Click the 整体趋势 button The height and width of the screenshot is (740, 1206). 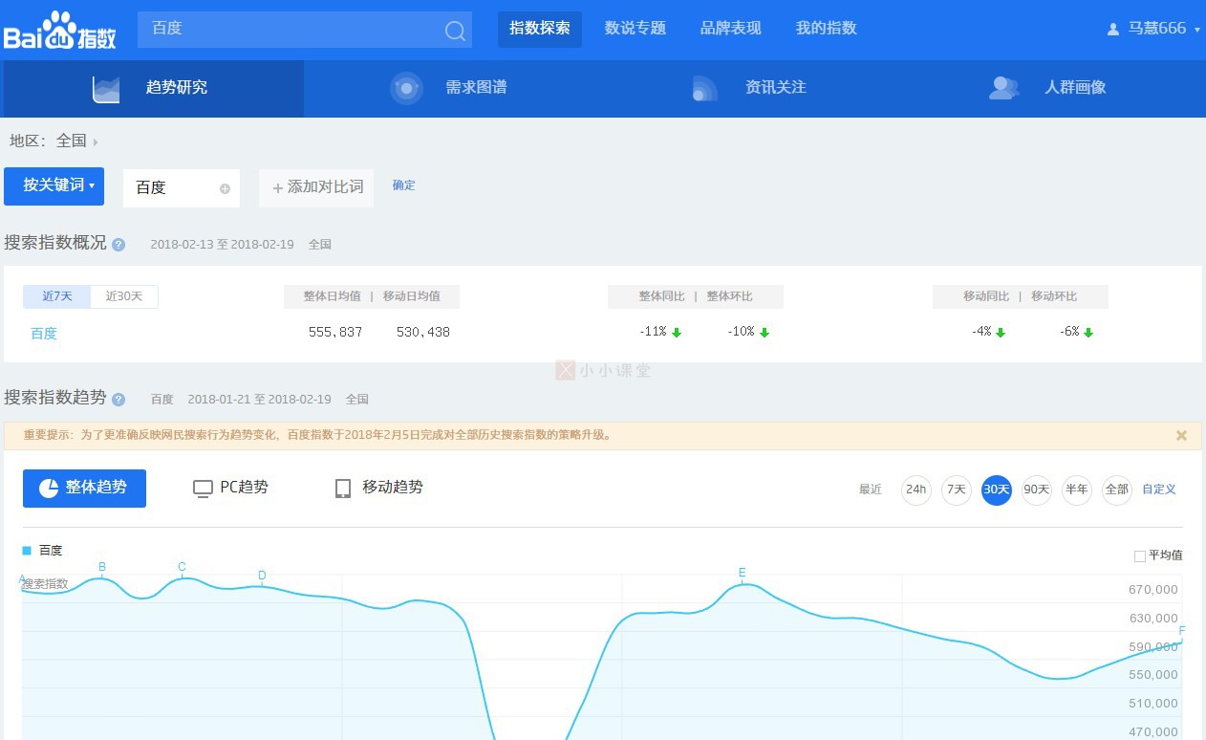pyautogui.click(x=84, y=489)
